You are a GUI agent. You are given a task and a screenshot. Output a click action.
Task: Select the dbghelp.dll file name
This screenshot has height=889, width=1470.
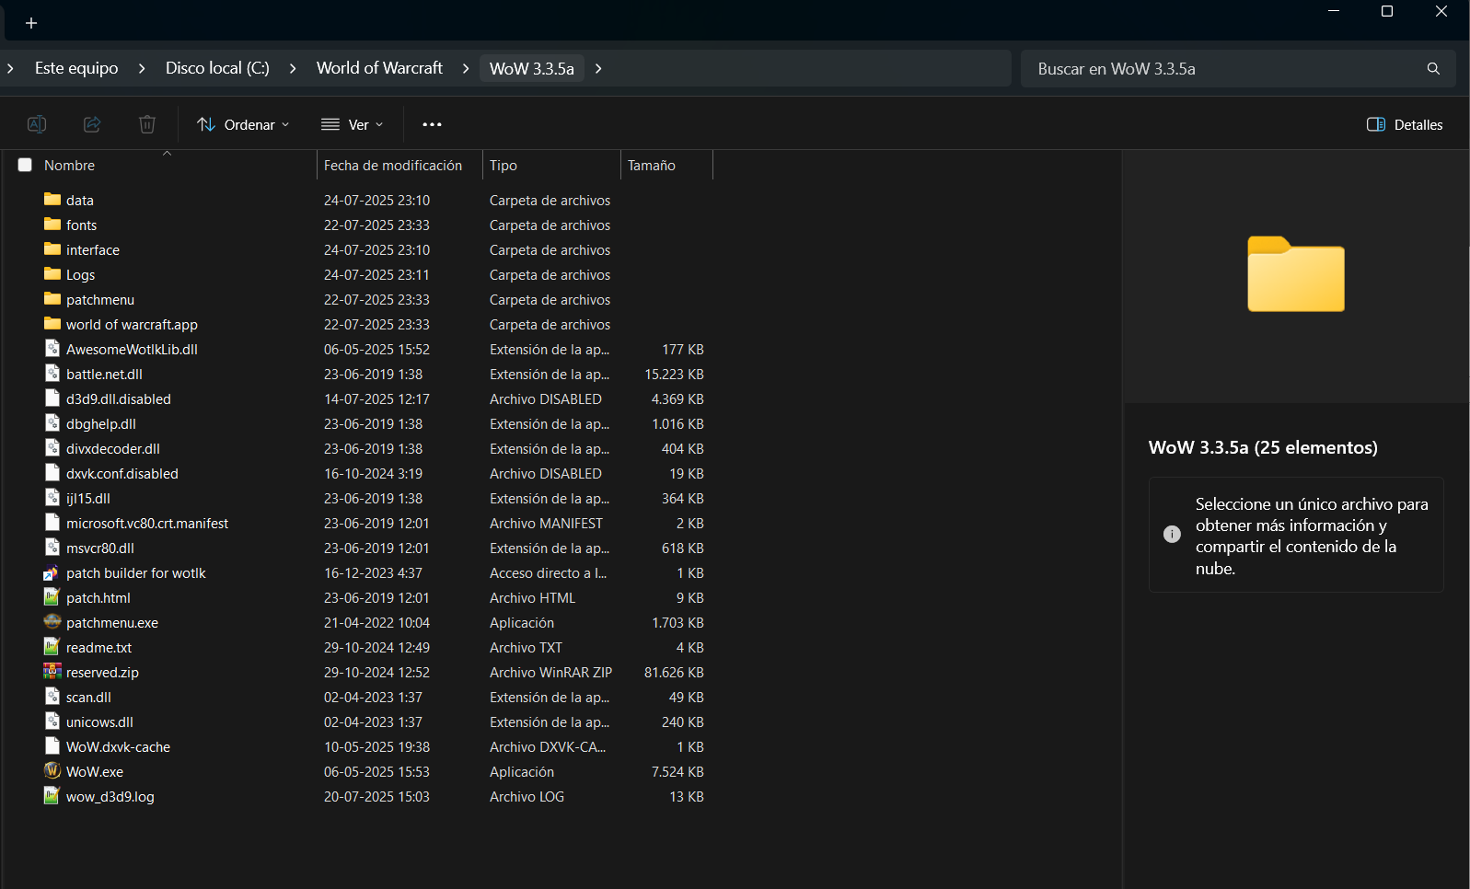point(101,424)
